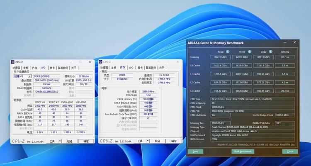Click 验证 button in the SPD CPU-Z window

coord(70,141)
